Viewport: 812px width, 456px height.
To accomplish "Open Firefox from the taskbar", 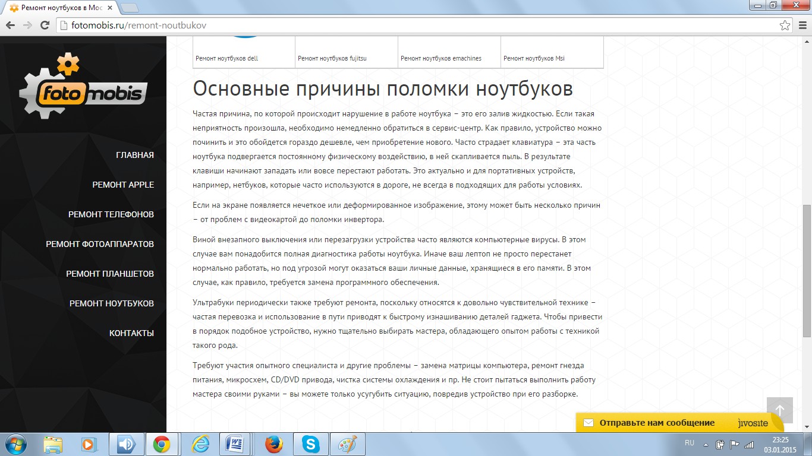I will point(274,444).
